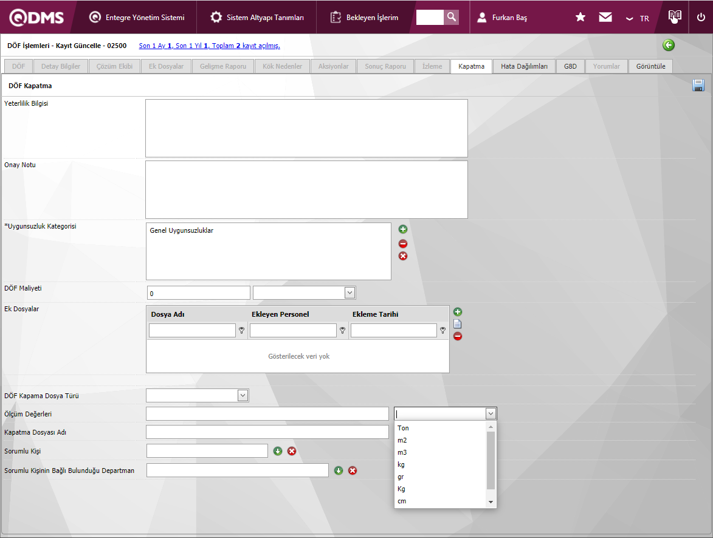Select responsible department with green arrow icon
The image size is (713, 538).
point(339,471)
